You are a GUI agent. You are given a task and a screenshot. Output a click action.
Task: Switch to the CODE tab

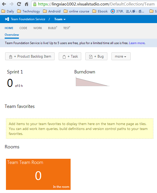(23, 28)
